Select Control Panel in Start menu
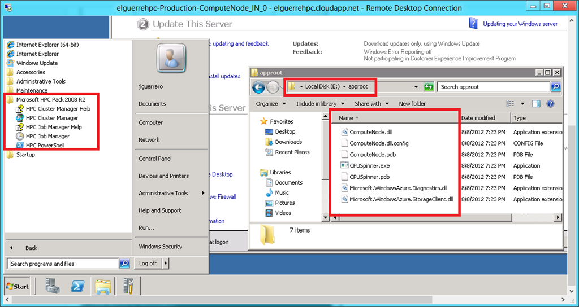579x307 pixels. [x=155, y=159]
